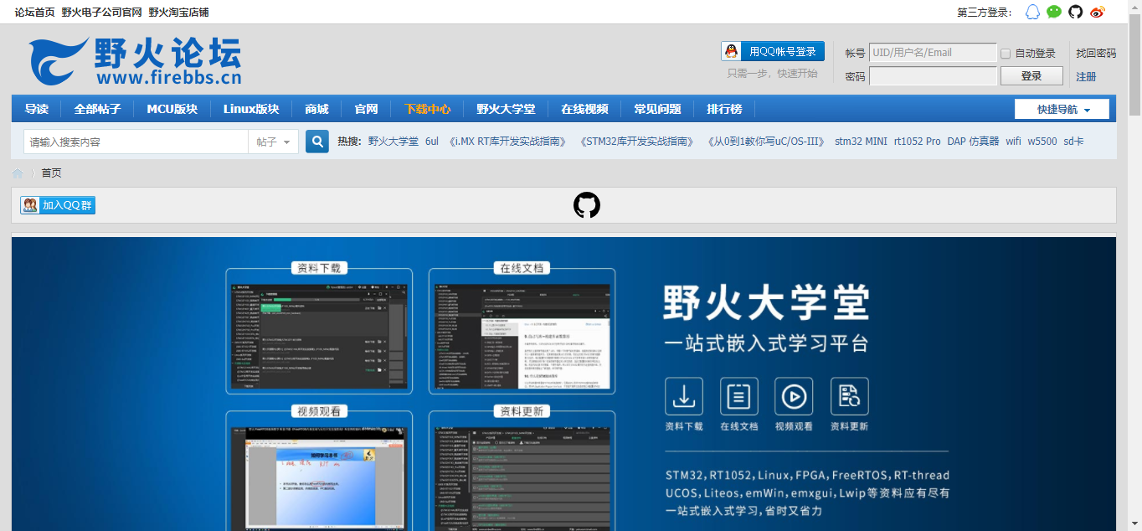
Task: Log in with QQ penguin icon
Action: (730, 51)
